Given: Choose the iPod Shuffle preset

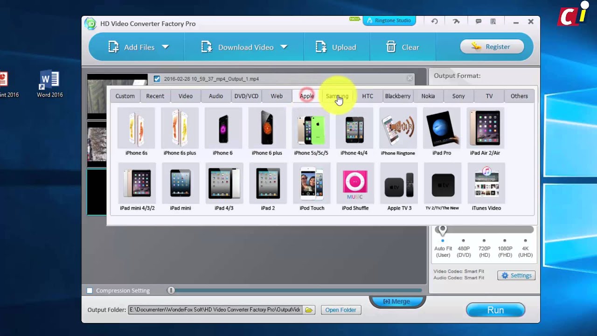Looking at the screenshot, I should point(355,187).
